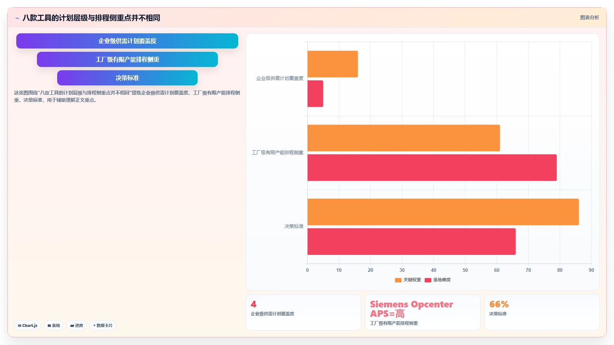Toggle the 落地难度 legend red swatch
This screenshot has width=614, height=345.
(x=428, y=280)
